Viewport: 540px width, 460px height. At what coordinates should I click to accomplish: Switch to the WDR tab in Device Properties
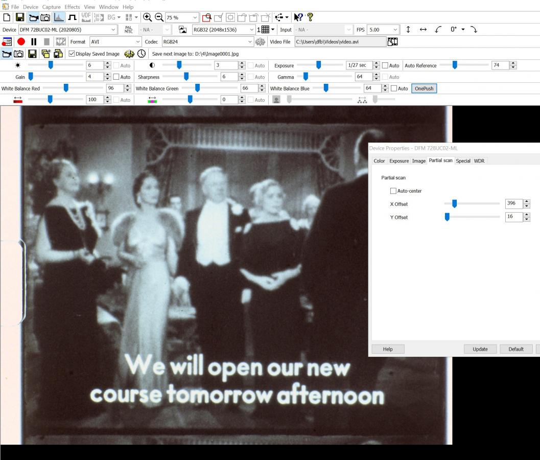pyautogui.click(x=479, y=161)
